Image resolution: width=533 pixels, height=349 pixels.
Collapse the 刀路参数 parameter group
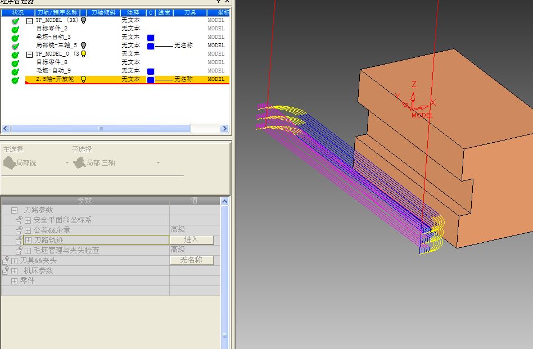[14, 210]
